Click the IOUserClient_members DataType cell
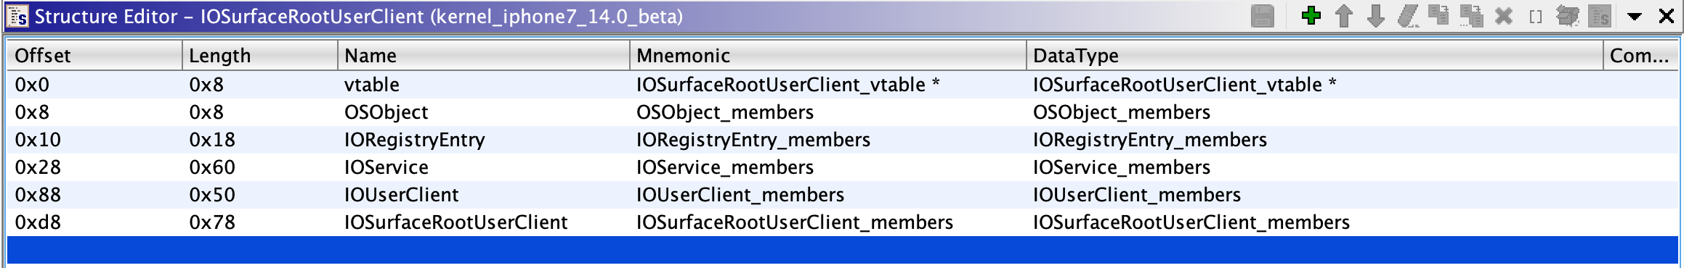1684x268 pixels. (x=1314, y=195)
